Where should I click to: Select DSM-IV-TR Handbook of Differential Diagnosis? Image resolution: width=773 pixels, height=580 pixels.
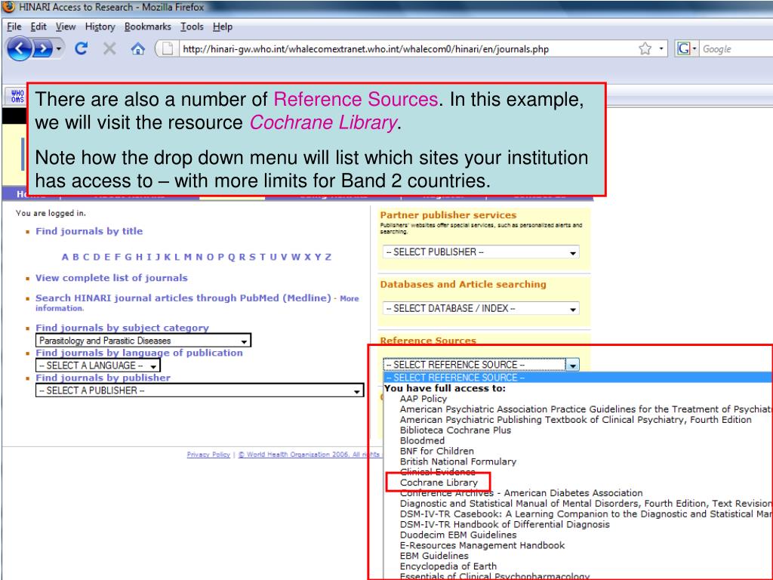(x=505, y=524)
